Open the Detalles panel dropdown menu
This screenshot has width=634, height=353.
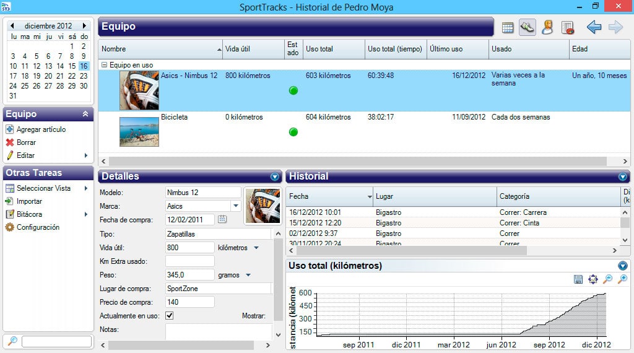[275, 176]
